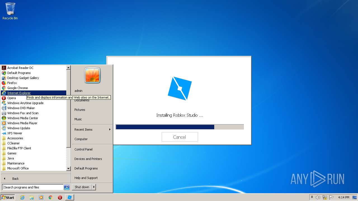Click the Opera icon in Start menu
Screen dimensions: 358x201
click(4, 98)
